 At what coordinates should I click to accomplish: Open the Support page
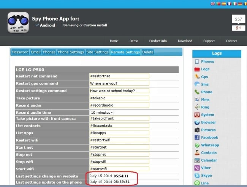point(209,41)
